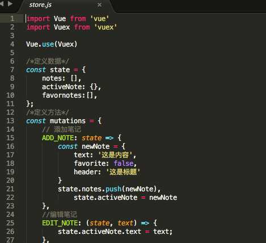
Task: Click line number 1 in gutter
Action: coord(12,19)
